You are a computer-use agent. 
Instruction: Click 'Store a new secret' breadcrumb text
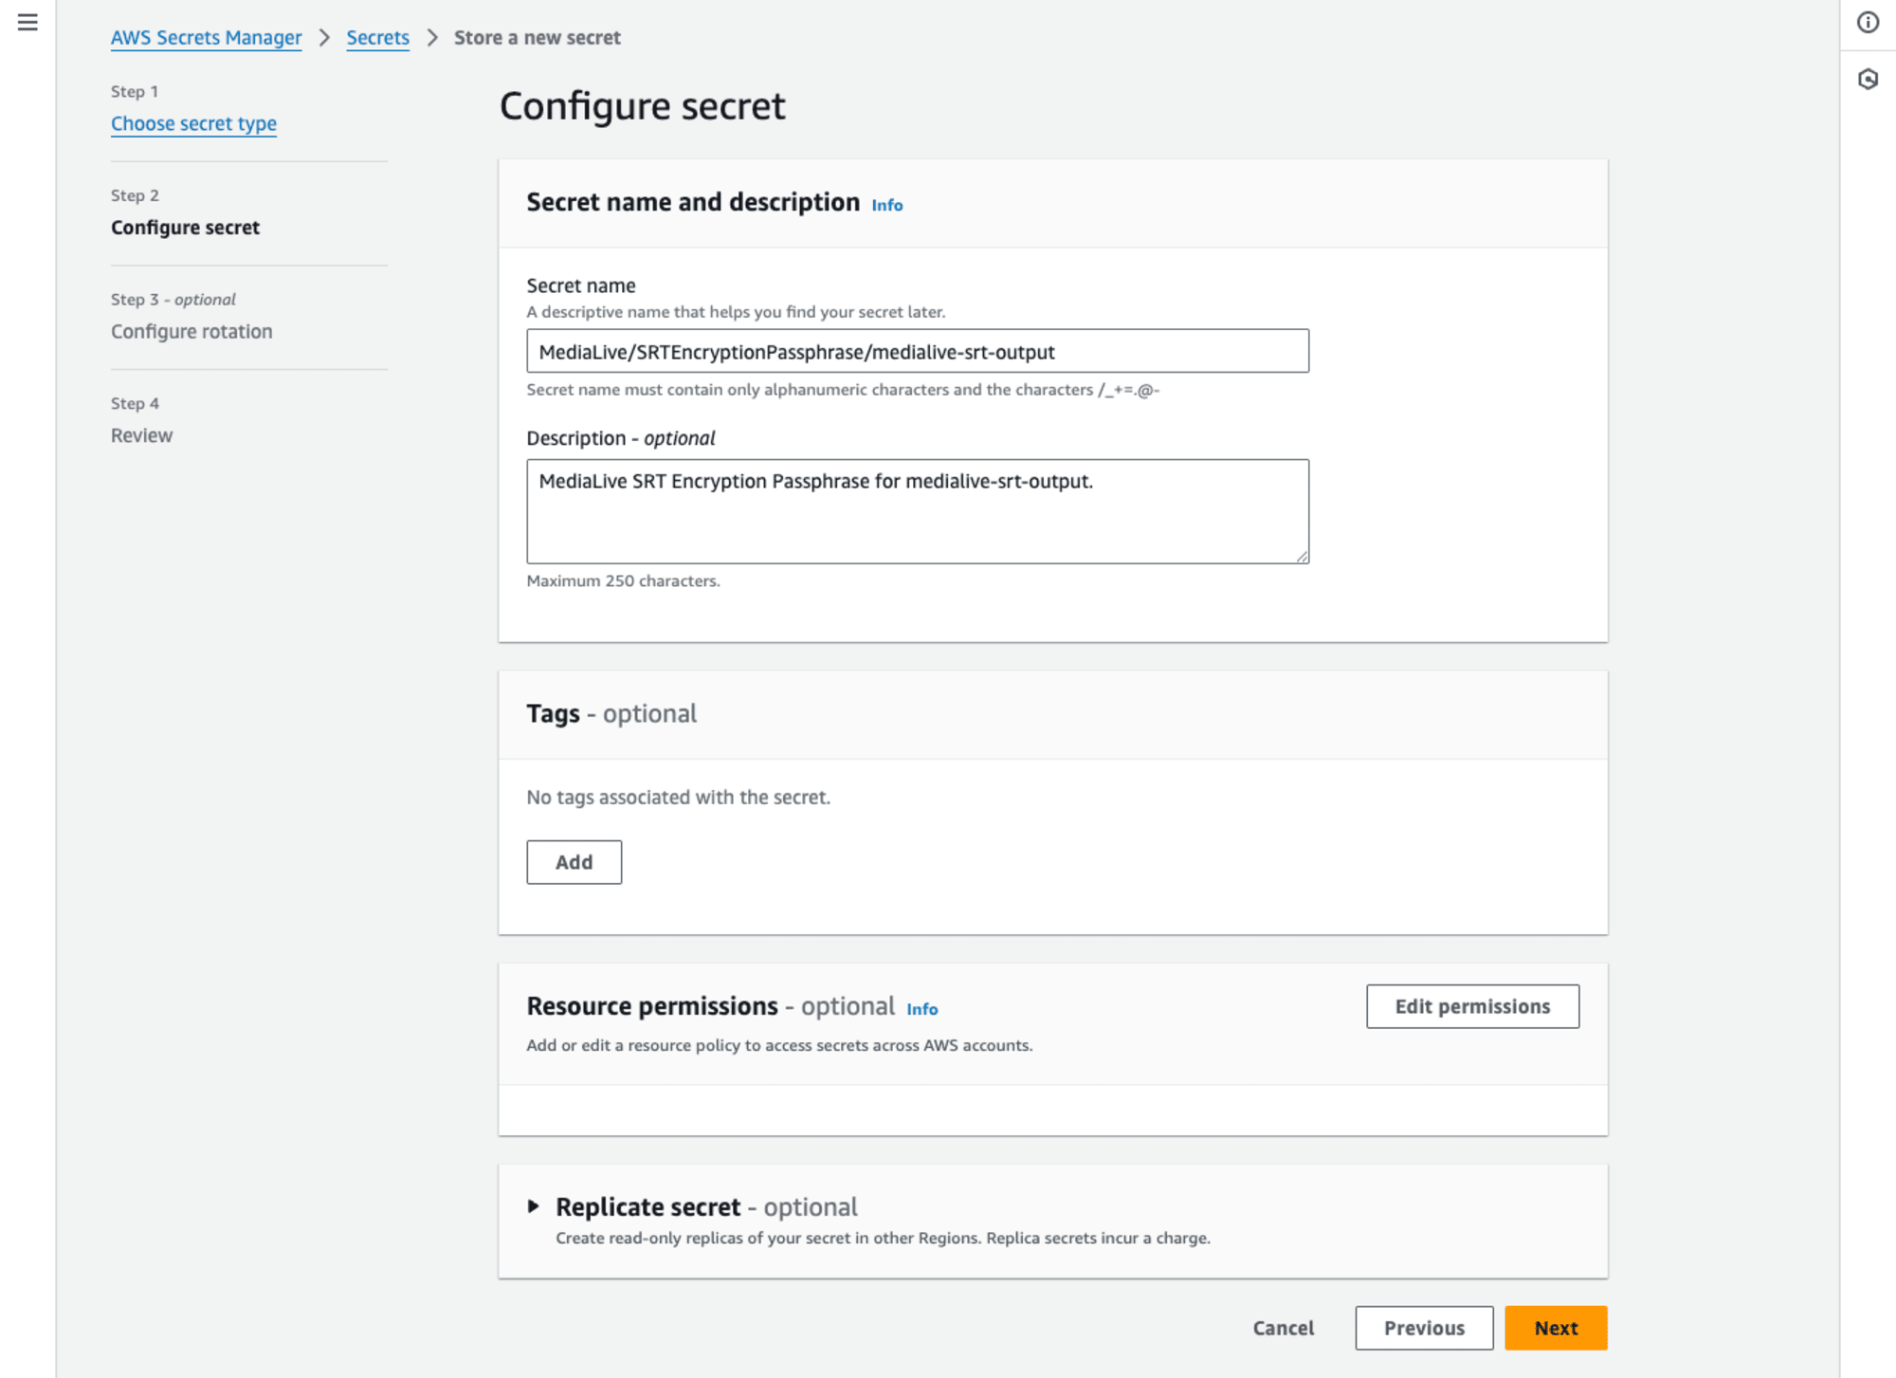click(537, 38)
